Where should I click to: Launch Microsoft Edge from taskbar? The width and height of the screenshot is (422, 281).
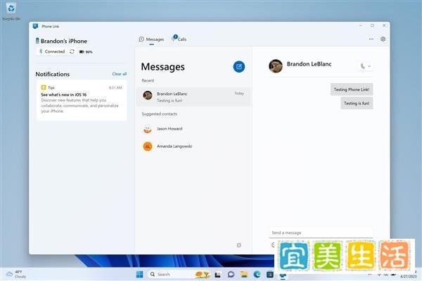click(257, 274)
